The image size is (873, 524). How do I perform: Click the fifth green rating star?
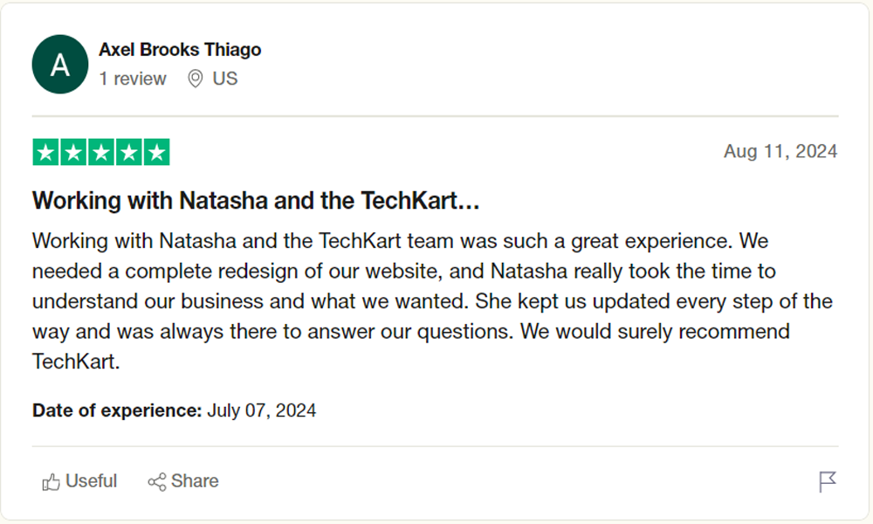156,152
